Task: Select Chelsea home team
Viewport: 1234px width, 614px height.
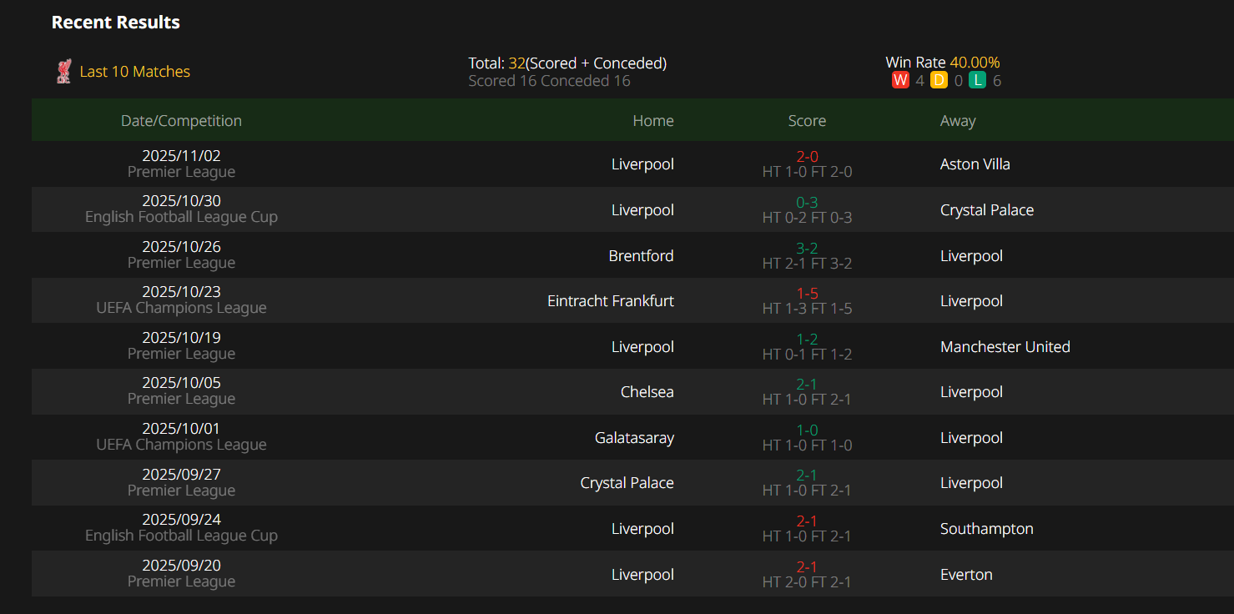Action: [647, 392]
